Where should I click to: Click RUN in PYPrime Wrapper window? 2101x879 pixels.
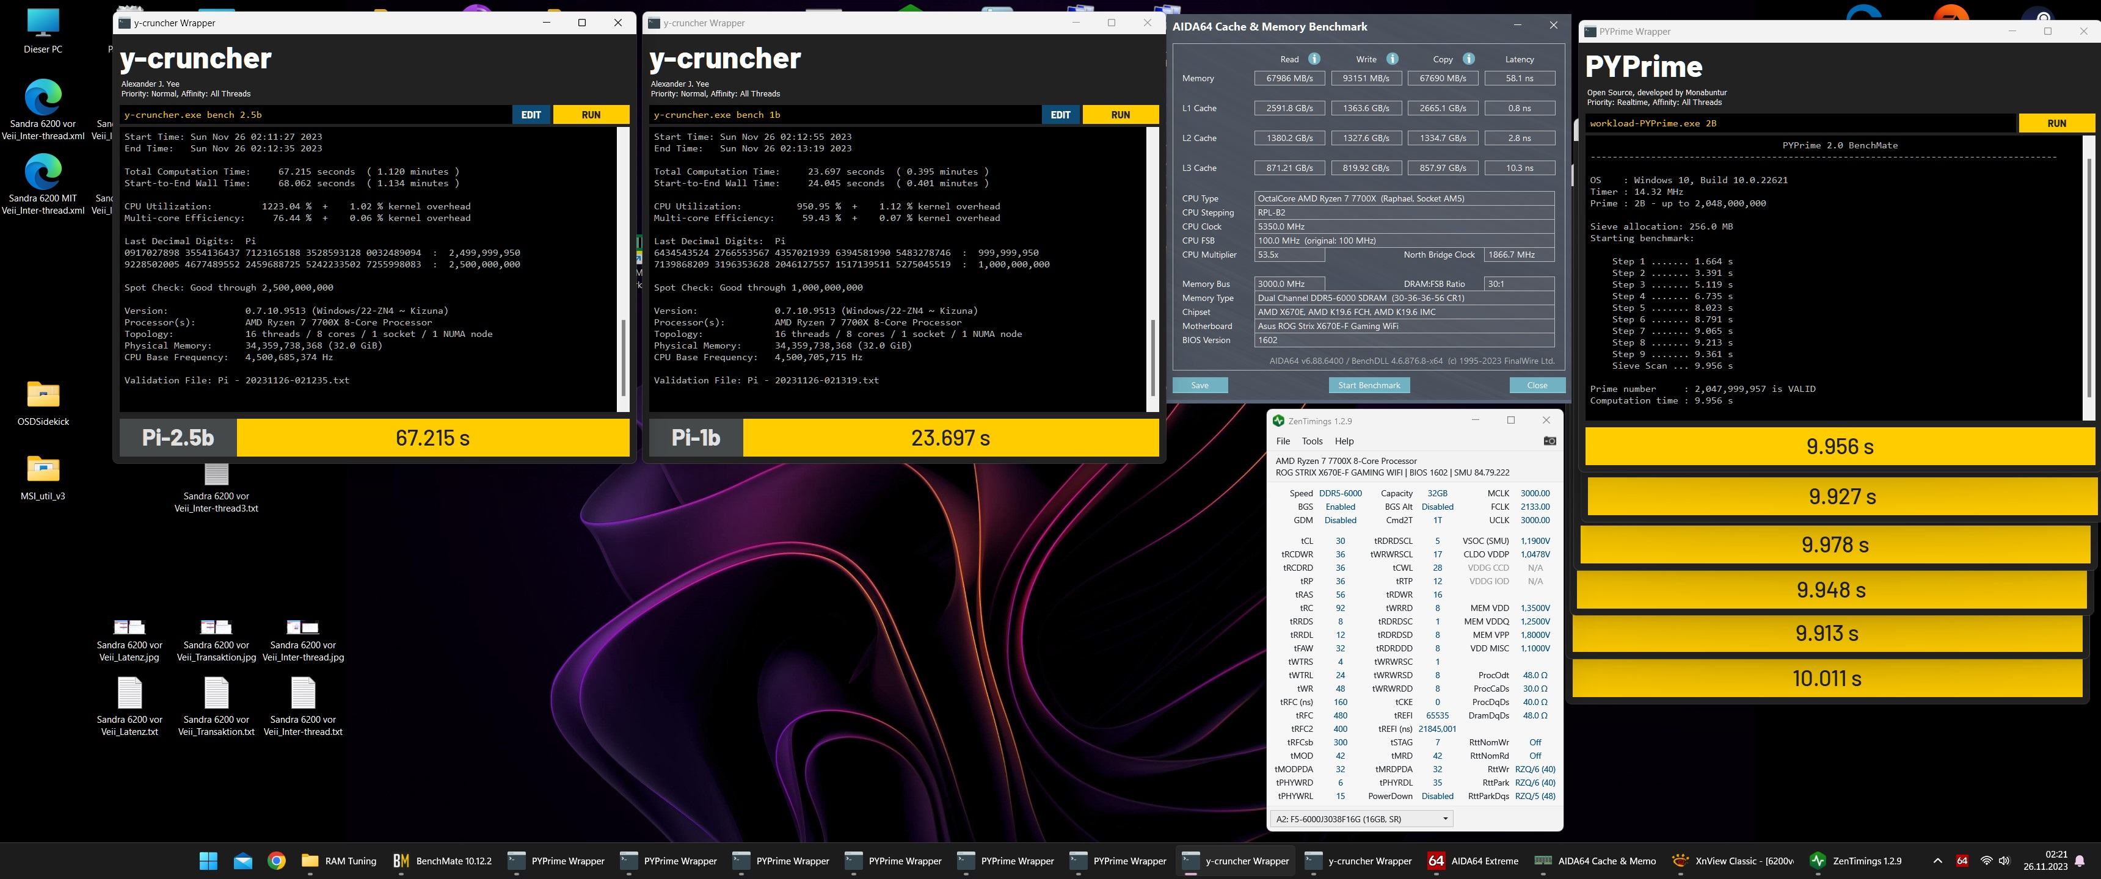[2056, 123]
